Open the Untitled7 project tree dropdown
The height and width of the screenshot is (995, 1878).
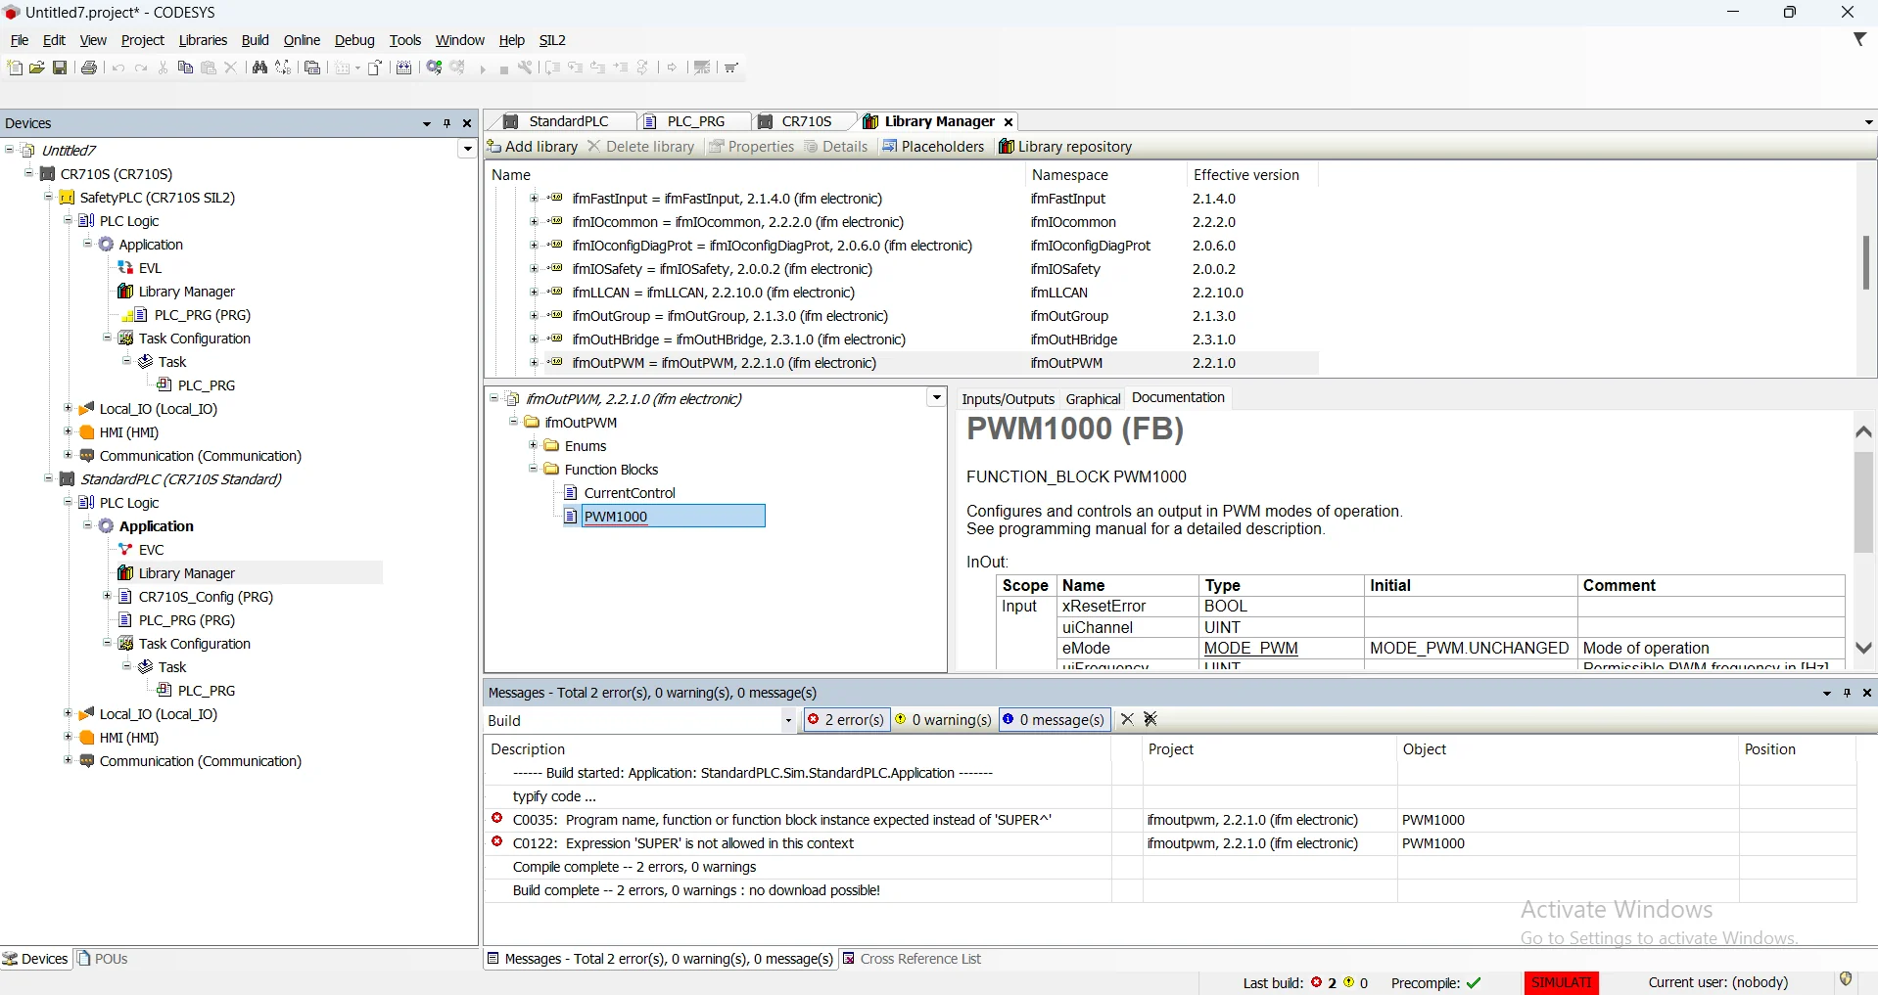467,150
